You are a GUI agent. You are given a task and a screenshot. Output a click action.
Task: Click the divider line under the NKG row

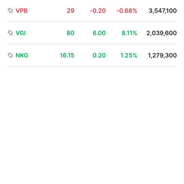pyautogui.click(x=92, y=66)
